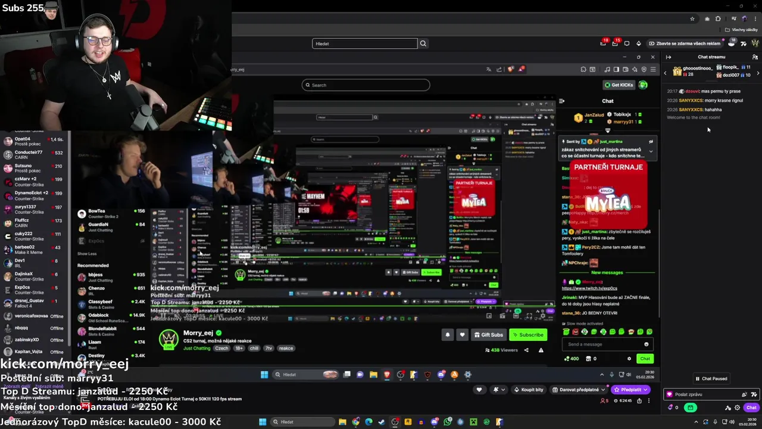
Task: Open community list icon in Chat streamu header
Action: pos(755,57)
